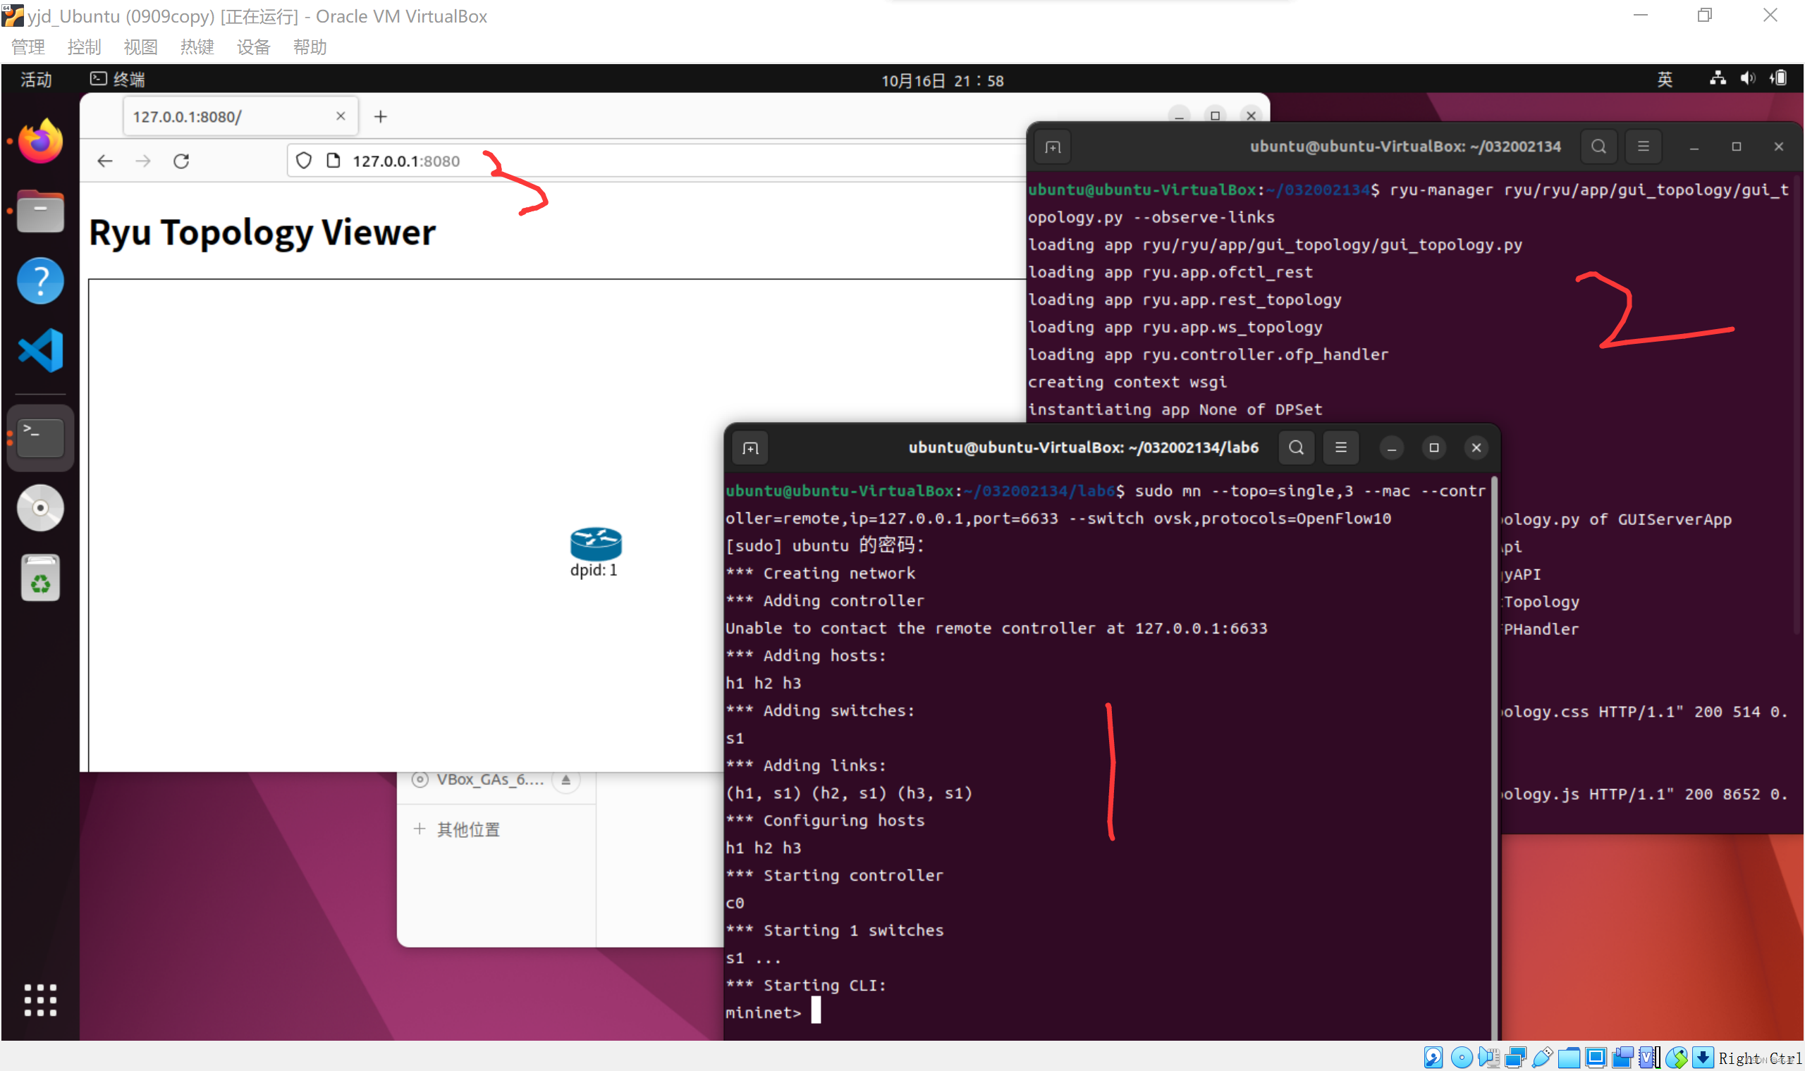Open the Terminal icon in dock
The image size is (1805, 1071).
coord(40,438)
